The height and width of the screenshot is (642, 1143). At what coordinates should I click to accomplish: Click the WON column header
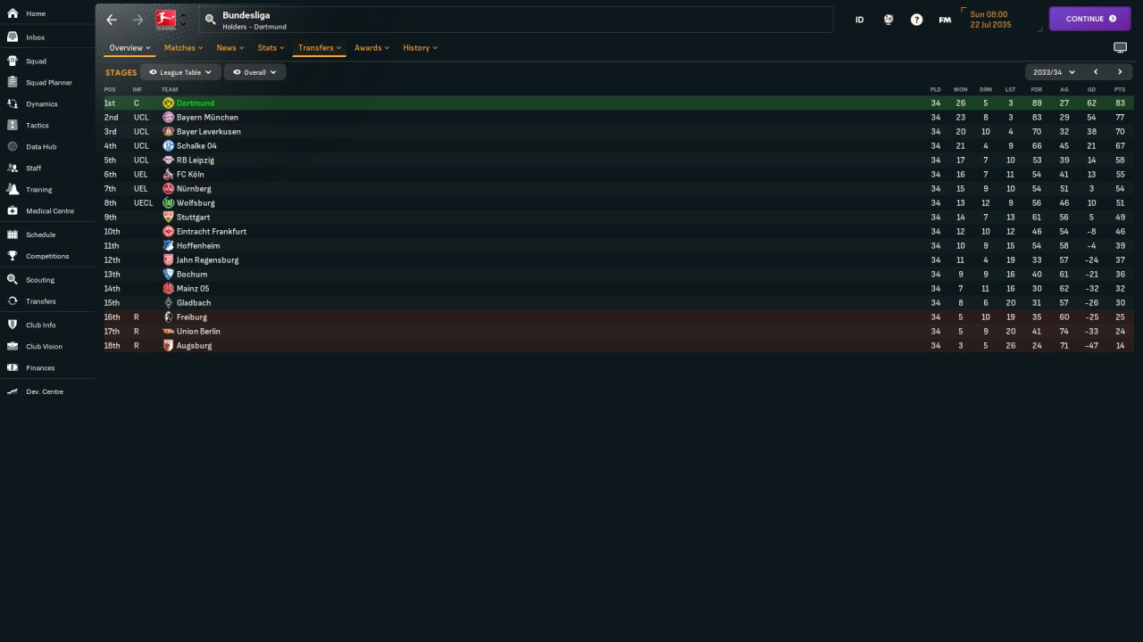[961, 89]
